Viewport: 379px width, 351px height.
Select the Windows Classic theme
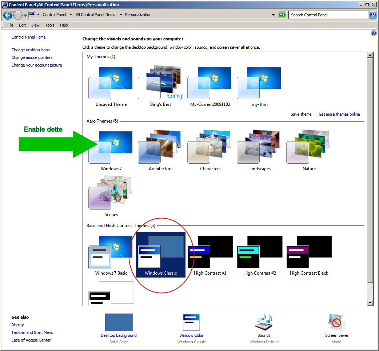161,255
